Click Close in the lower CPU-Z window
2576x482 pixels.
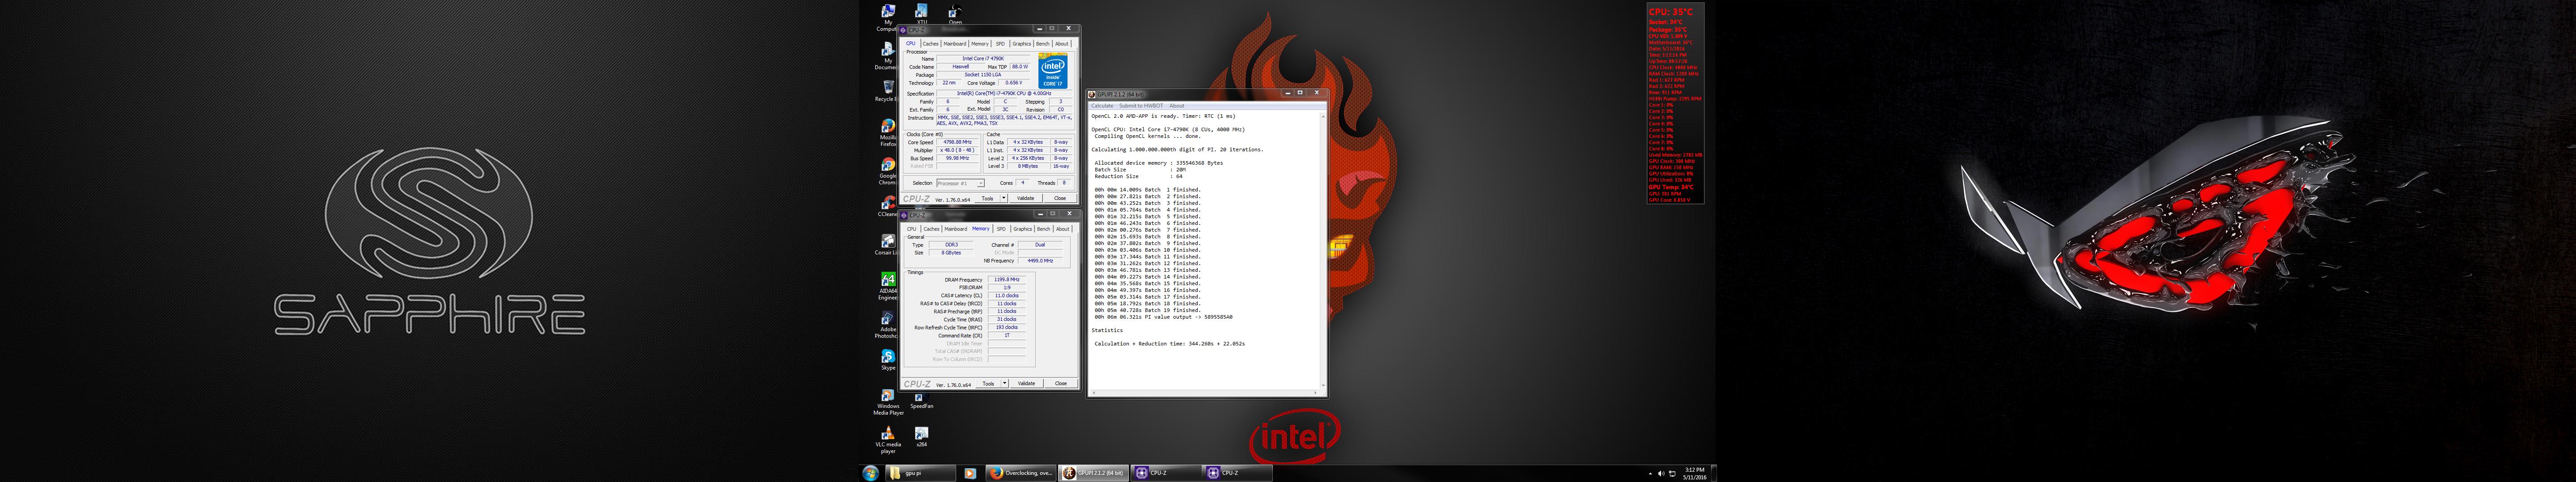(x=1061, y=384)
